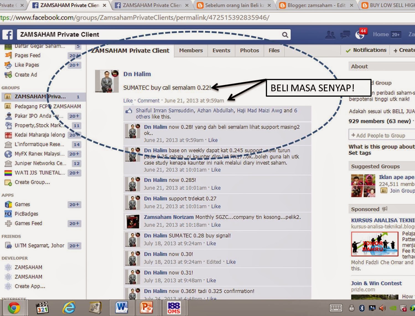Close the Blogger: zamsaham - Edit tab
The width and height of the screenshot is (415, 316).
[x=351, y=5]
